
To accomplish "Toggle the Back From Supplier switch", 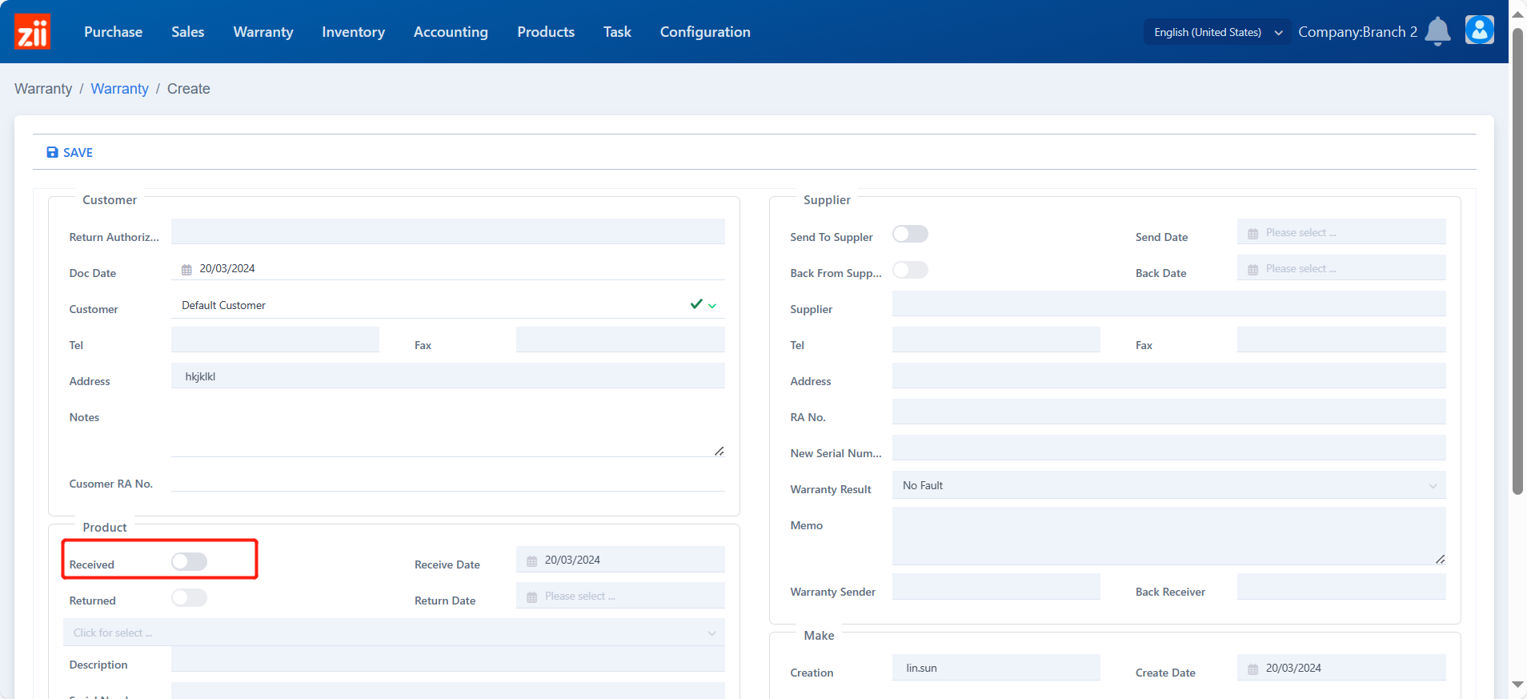I will coord(910,270).
